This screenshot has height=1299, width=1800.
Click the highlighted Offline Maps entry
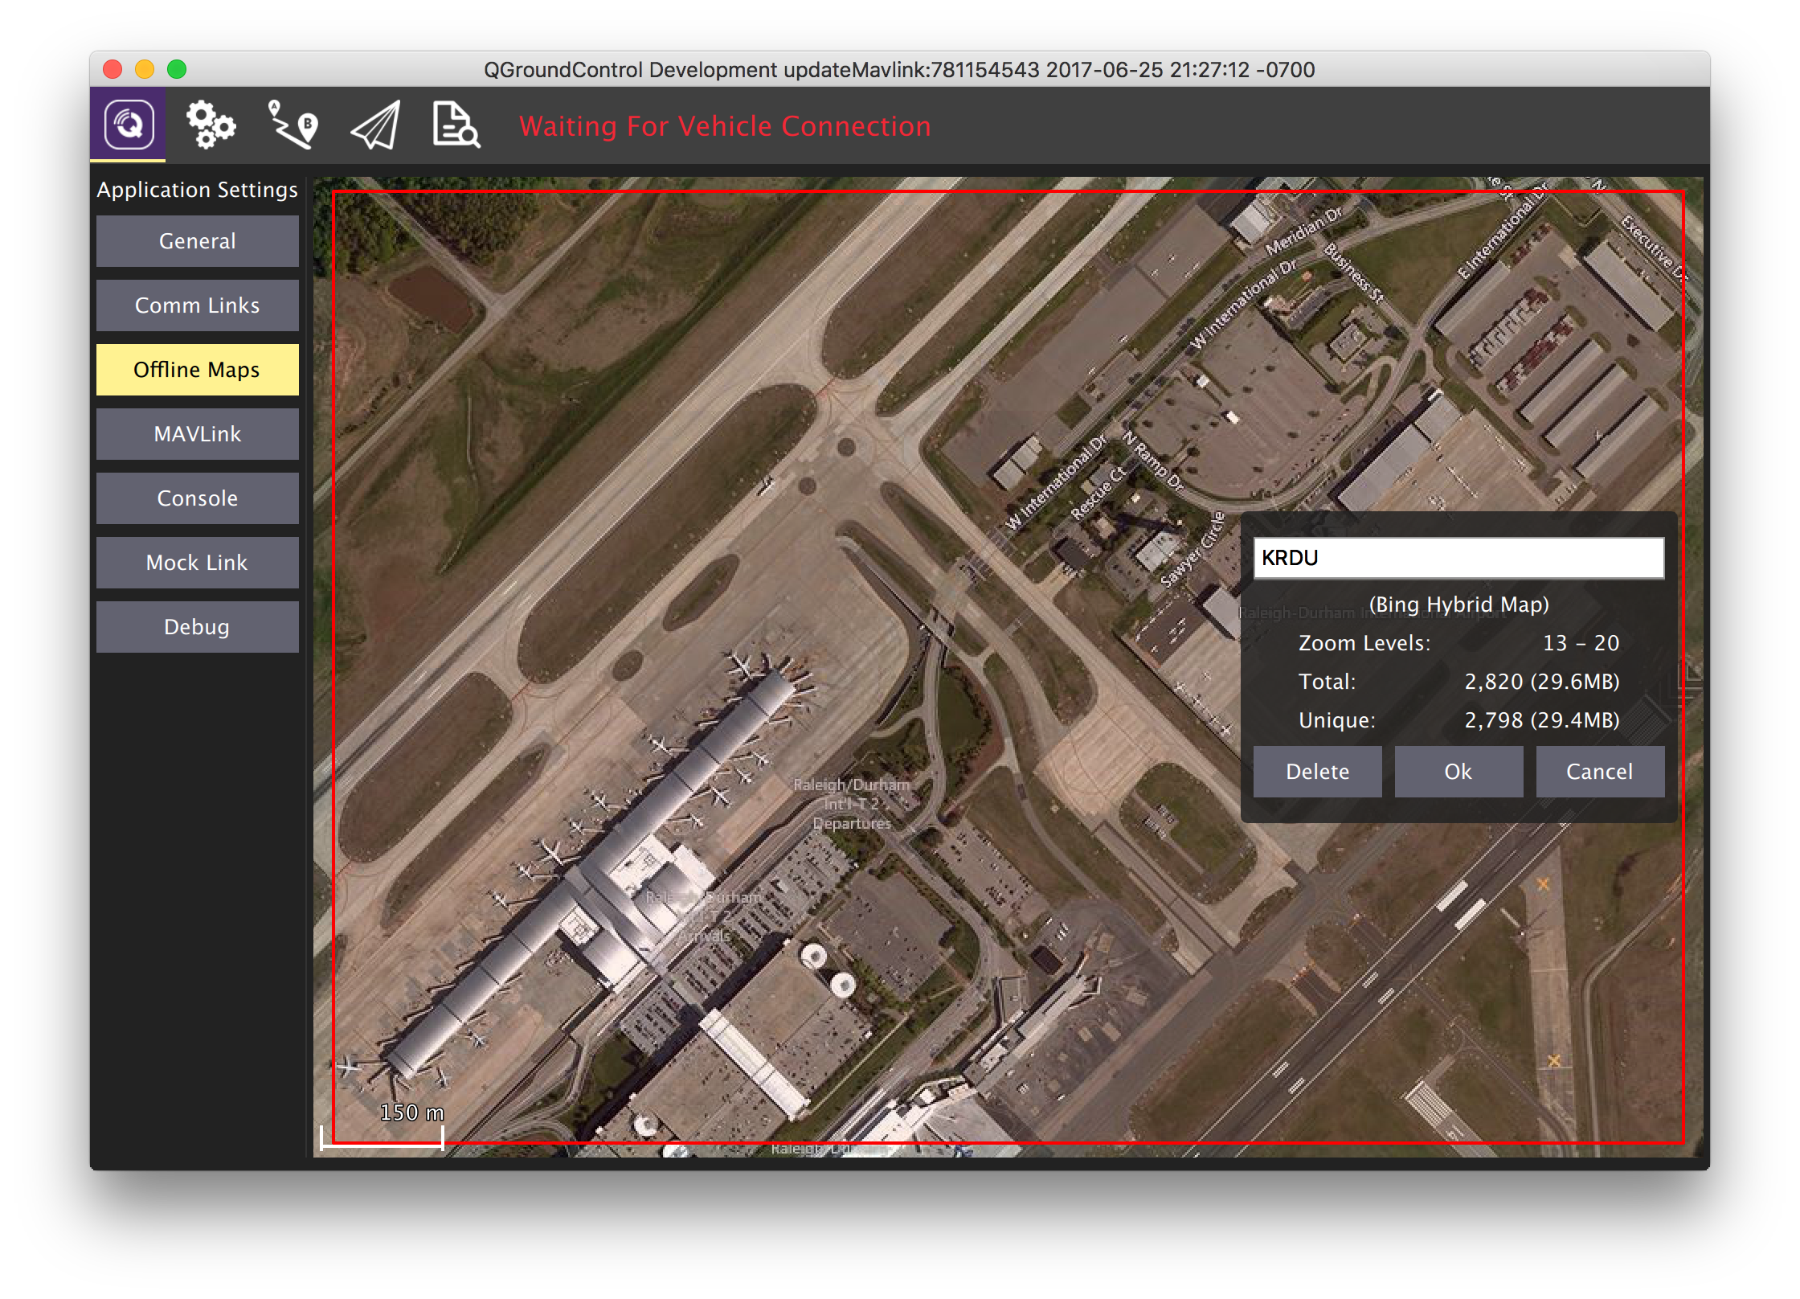point(197,369)
